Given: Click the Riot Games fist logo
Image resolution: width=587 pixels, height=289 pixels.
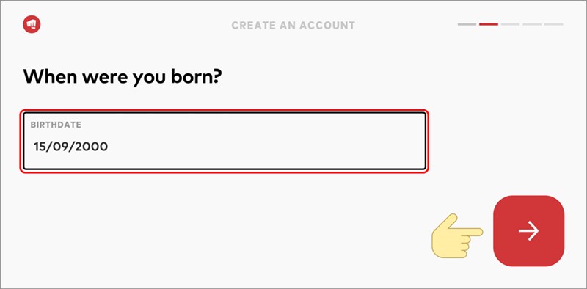Looking at the screenshot, I should tap(32, 24).
